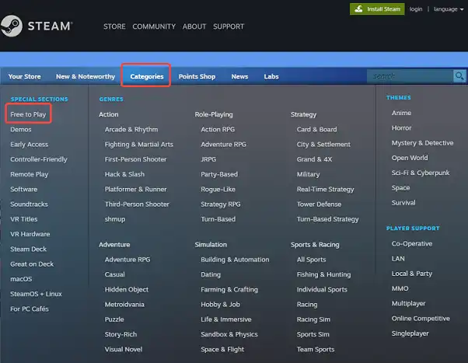Open the For PC Cafés section
Viewport: 468px width, 363px height.
(x=30, y=309)
